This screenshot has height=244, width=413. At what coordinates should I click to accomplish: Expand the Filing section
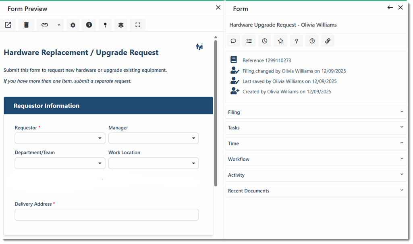tap(316, 112)
